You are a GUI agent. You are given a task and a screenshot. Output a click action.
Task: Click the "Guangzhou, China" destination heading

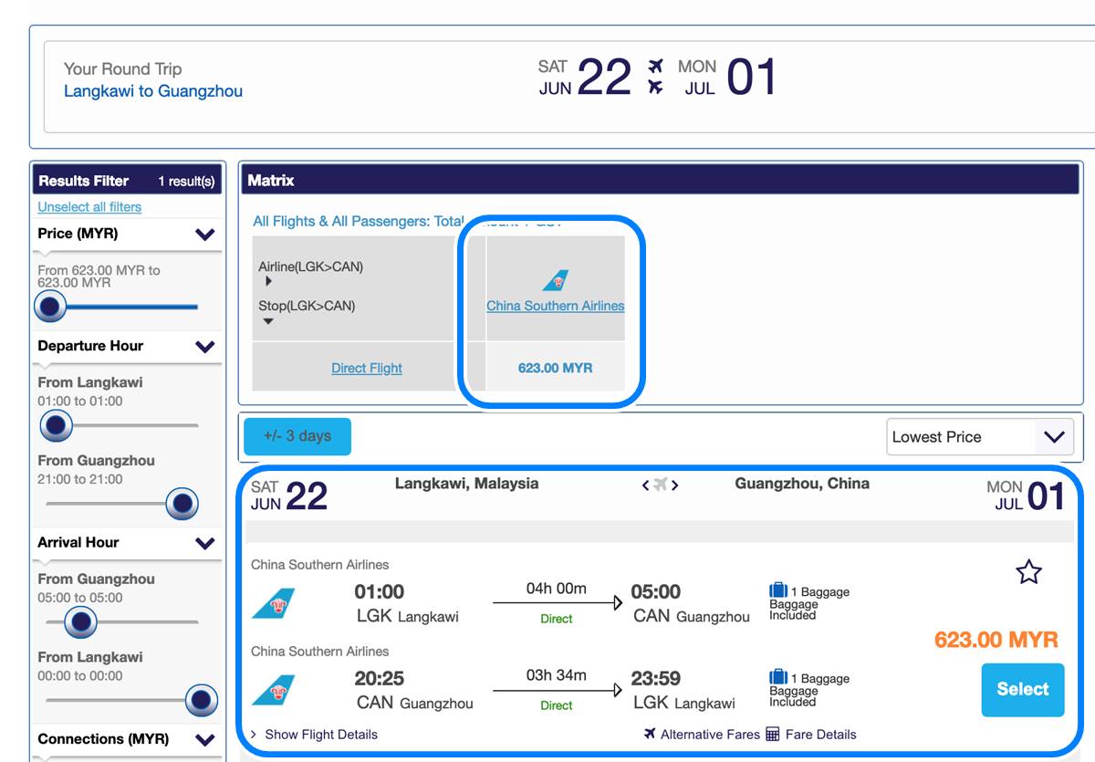click(802, 484)
